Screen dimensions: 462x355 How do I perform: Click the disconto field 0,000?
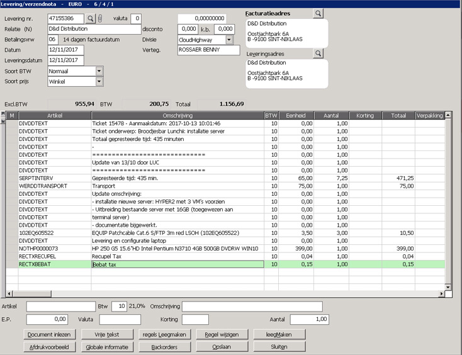pos(188,29)
